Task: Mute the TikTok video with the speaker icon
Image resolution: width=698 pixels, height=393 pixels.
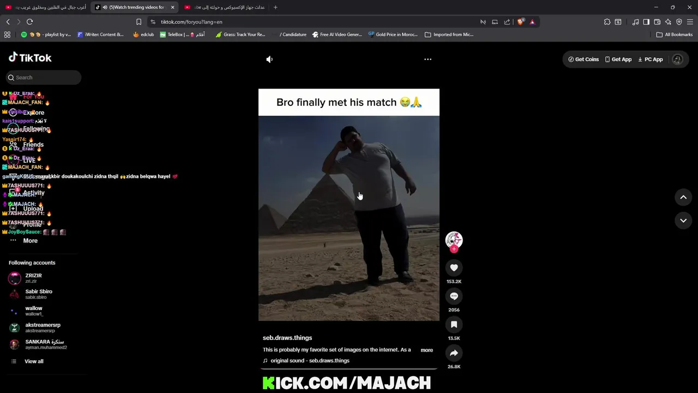Action: [x=269, y=59]
